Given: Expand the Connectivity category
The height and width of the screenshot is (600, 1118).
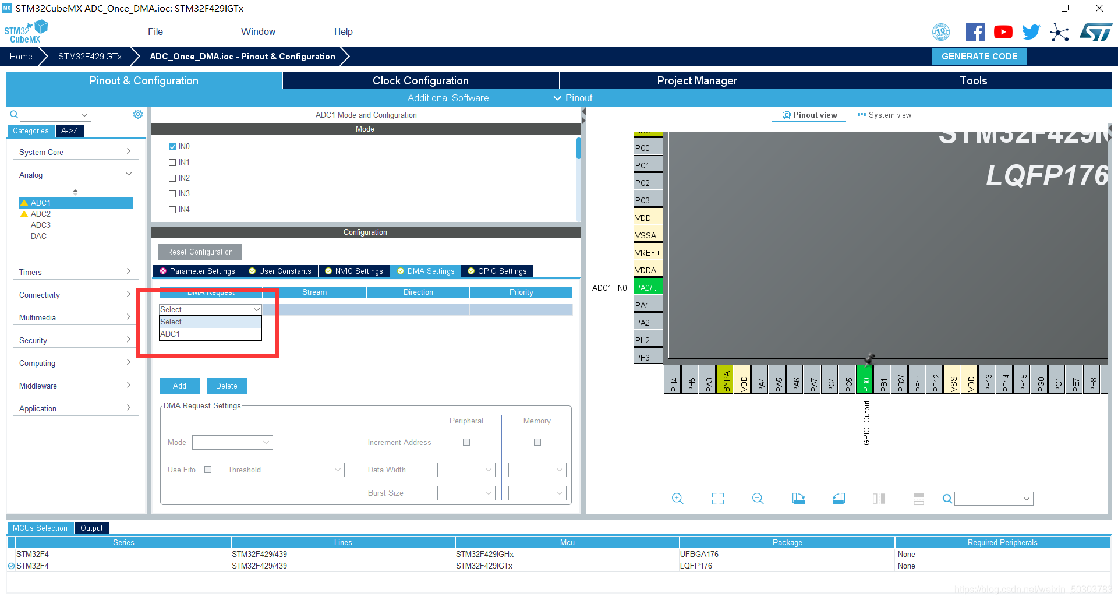Looking at the screenshot, I should coord(76,295).
